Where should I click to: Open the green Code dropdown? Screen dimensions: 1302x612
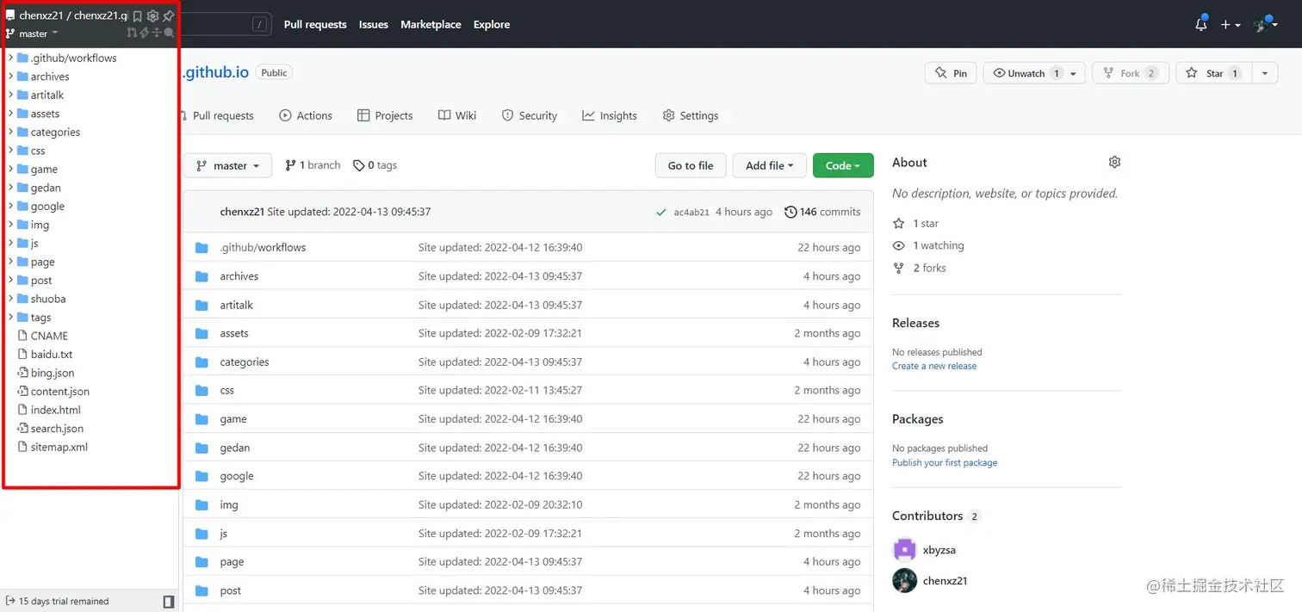[843, 165]
